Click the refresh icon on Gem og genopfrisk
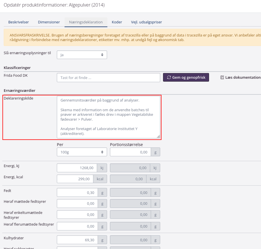The width and height of the screenshot is (261, 249). pyautogui.click(x=169, y=78)
